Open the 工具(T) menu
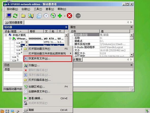The image size is (150, 113). point(38,9)
